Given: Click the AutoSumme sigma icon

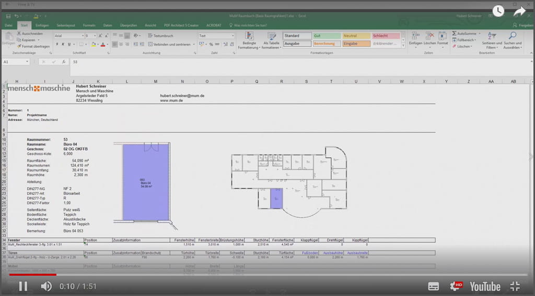Looking at the screenshot, I should tap(454, 33).
